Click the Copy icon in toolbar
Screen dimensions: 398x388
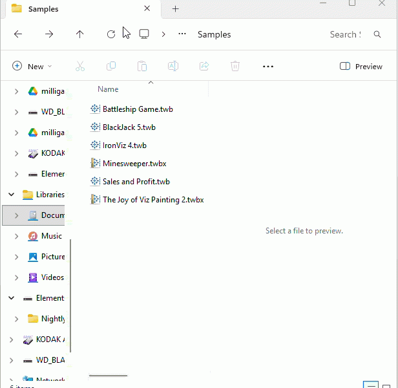point(111,66)
